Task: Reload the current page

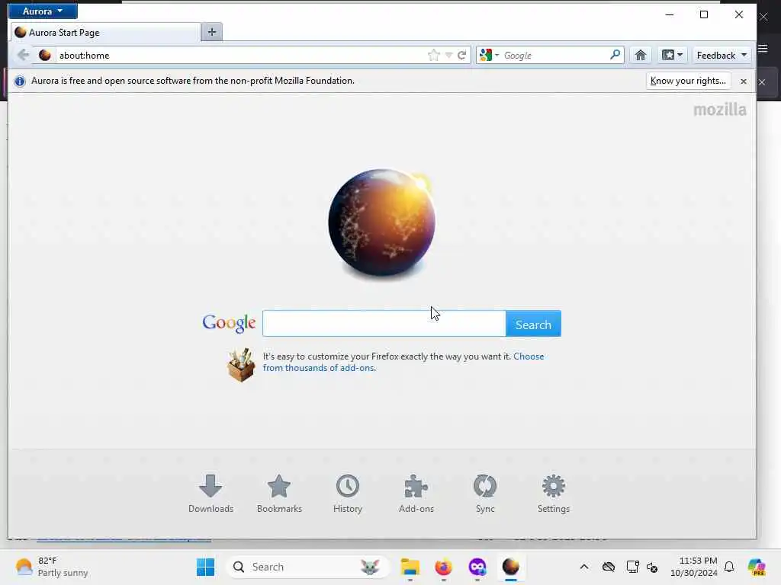Action: coord(461,55)
